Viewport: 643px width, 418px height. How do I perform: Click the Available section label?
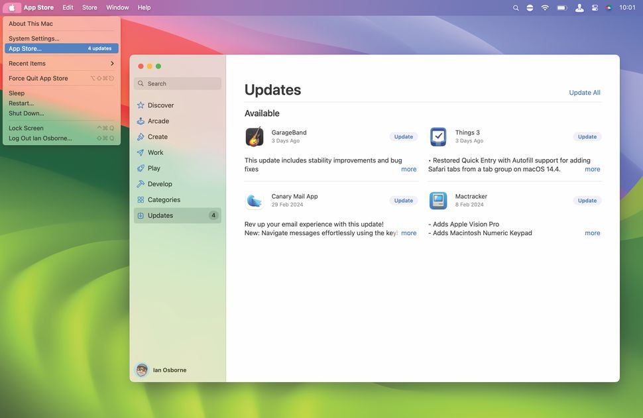262,113
